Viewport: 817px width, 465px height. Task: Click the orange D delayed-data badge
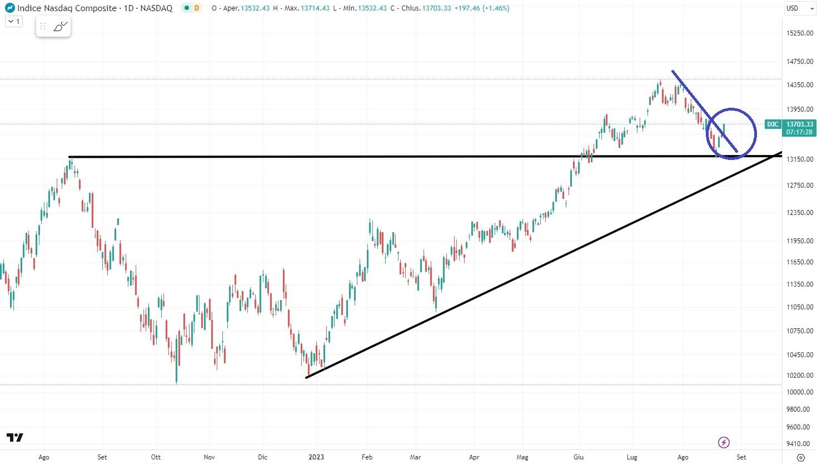pos(196,8)
